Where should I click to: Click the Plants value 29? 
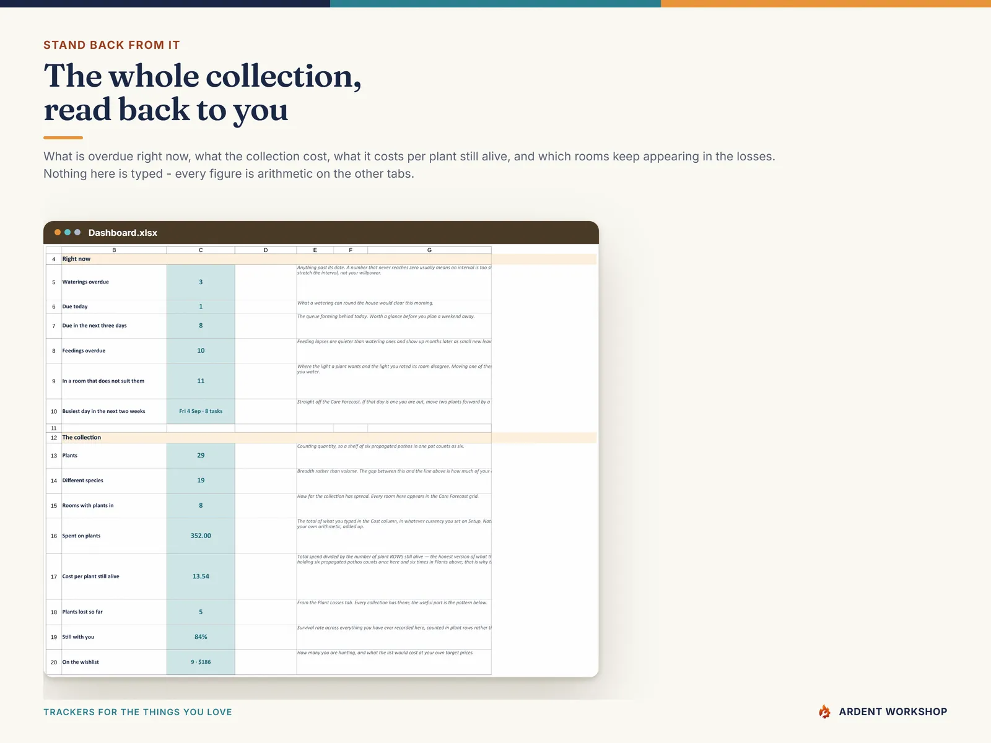201,456
